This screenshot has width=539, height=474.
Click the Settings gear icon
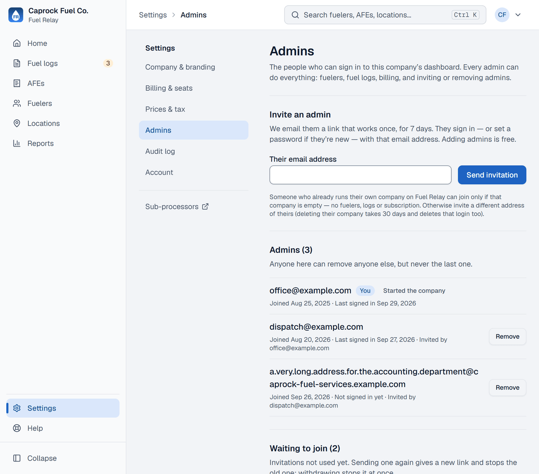point(17,408)
